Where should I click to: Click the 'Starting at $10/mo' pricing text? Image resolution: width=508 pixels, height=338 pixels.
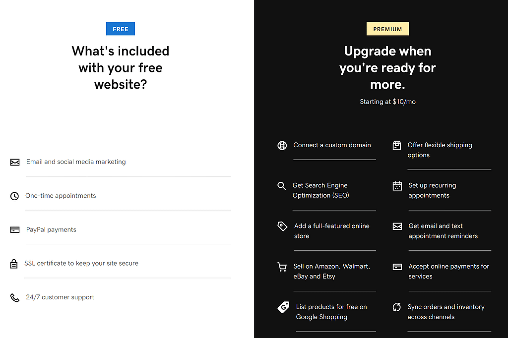click(387, 102)
